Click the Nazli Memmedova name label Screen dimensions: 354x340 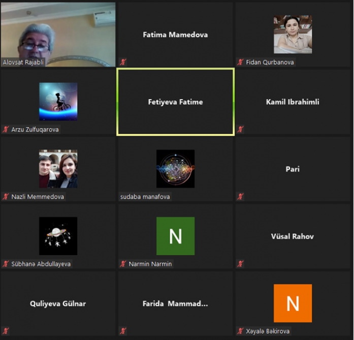click(x=38, y=197)
